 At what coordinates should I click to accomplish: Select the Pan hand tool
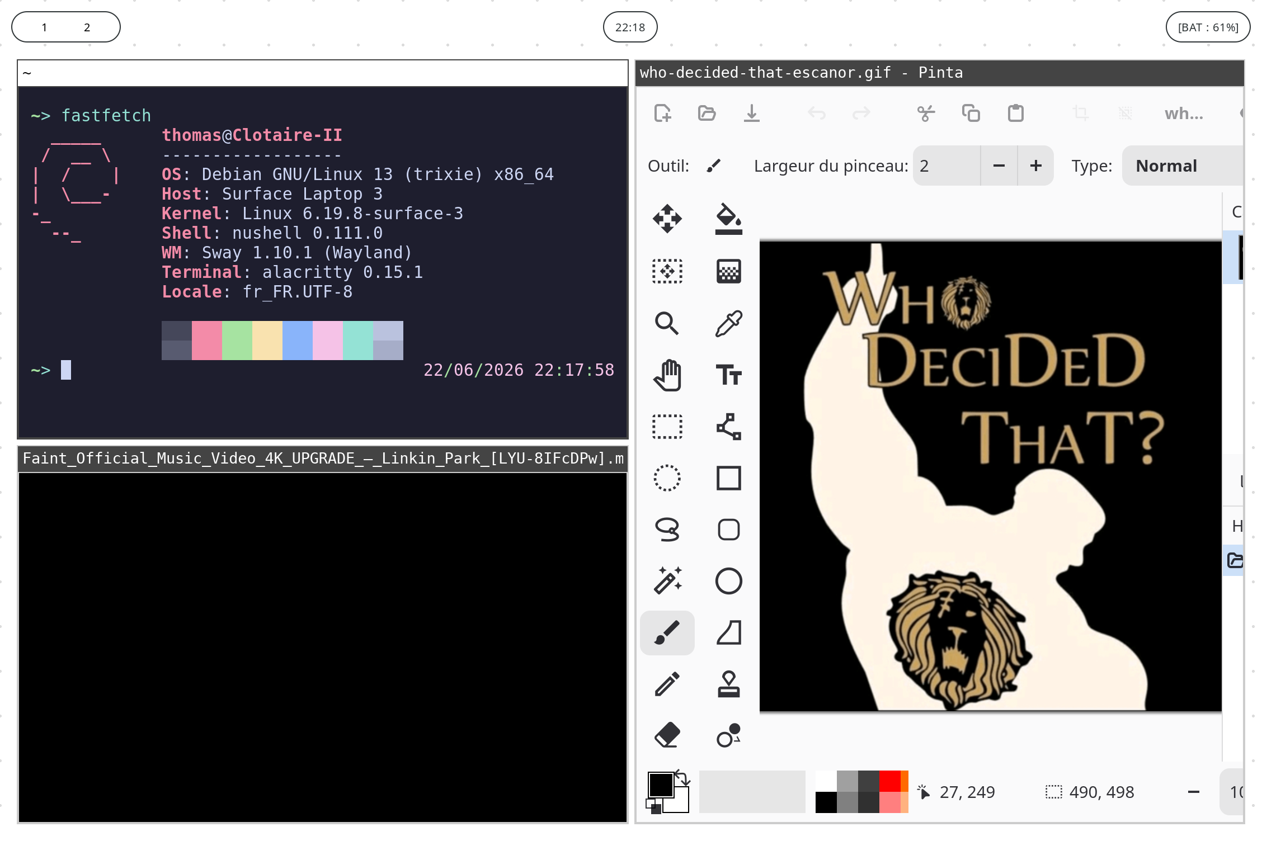click(x=667, y=375)
